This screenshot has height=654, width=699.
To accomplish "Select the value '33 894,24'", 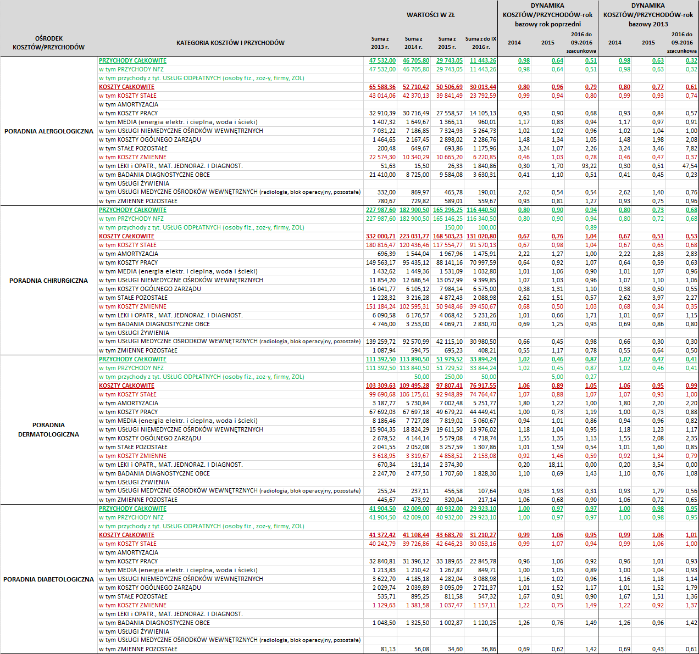I will click(482, 359).
